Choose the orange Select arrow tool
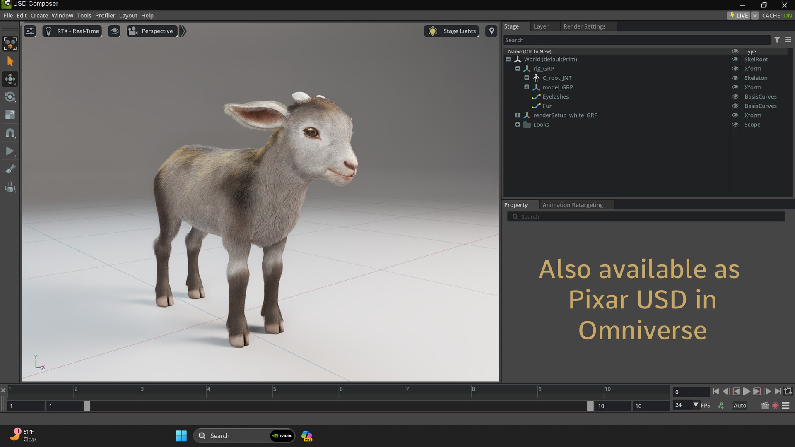Viewport: 795px width, 447px height. pyautogui.click(x=10, y=61)
